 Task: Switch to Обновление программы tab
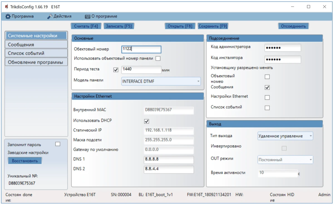36,62
